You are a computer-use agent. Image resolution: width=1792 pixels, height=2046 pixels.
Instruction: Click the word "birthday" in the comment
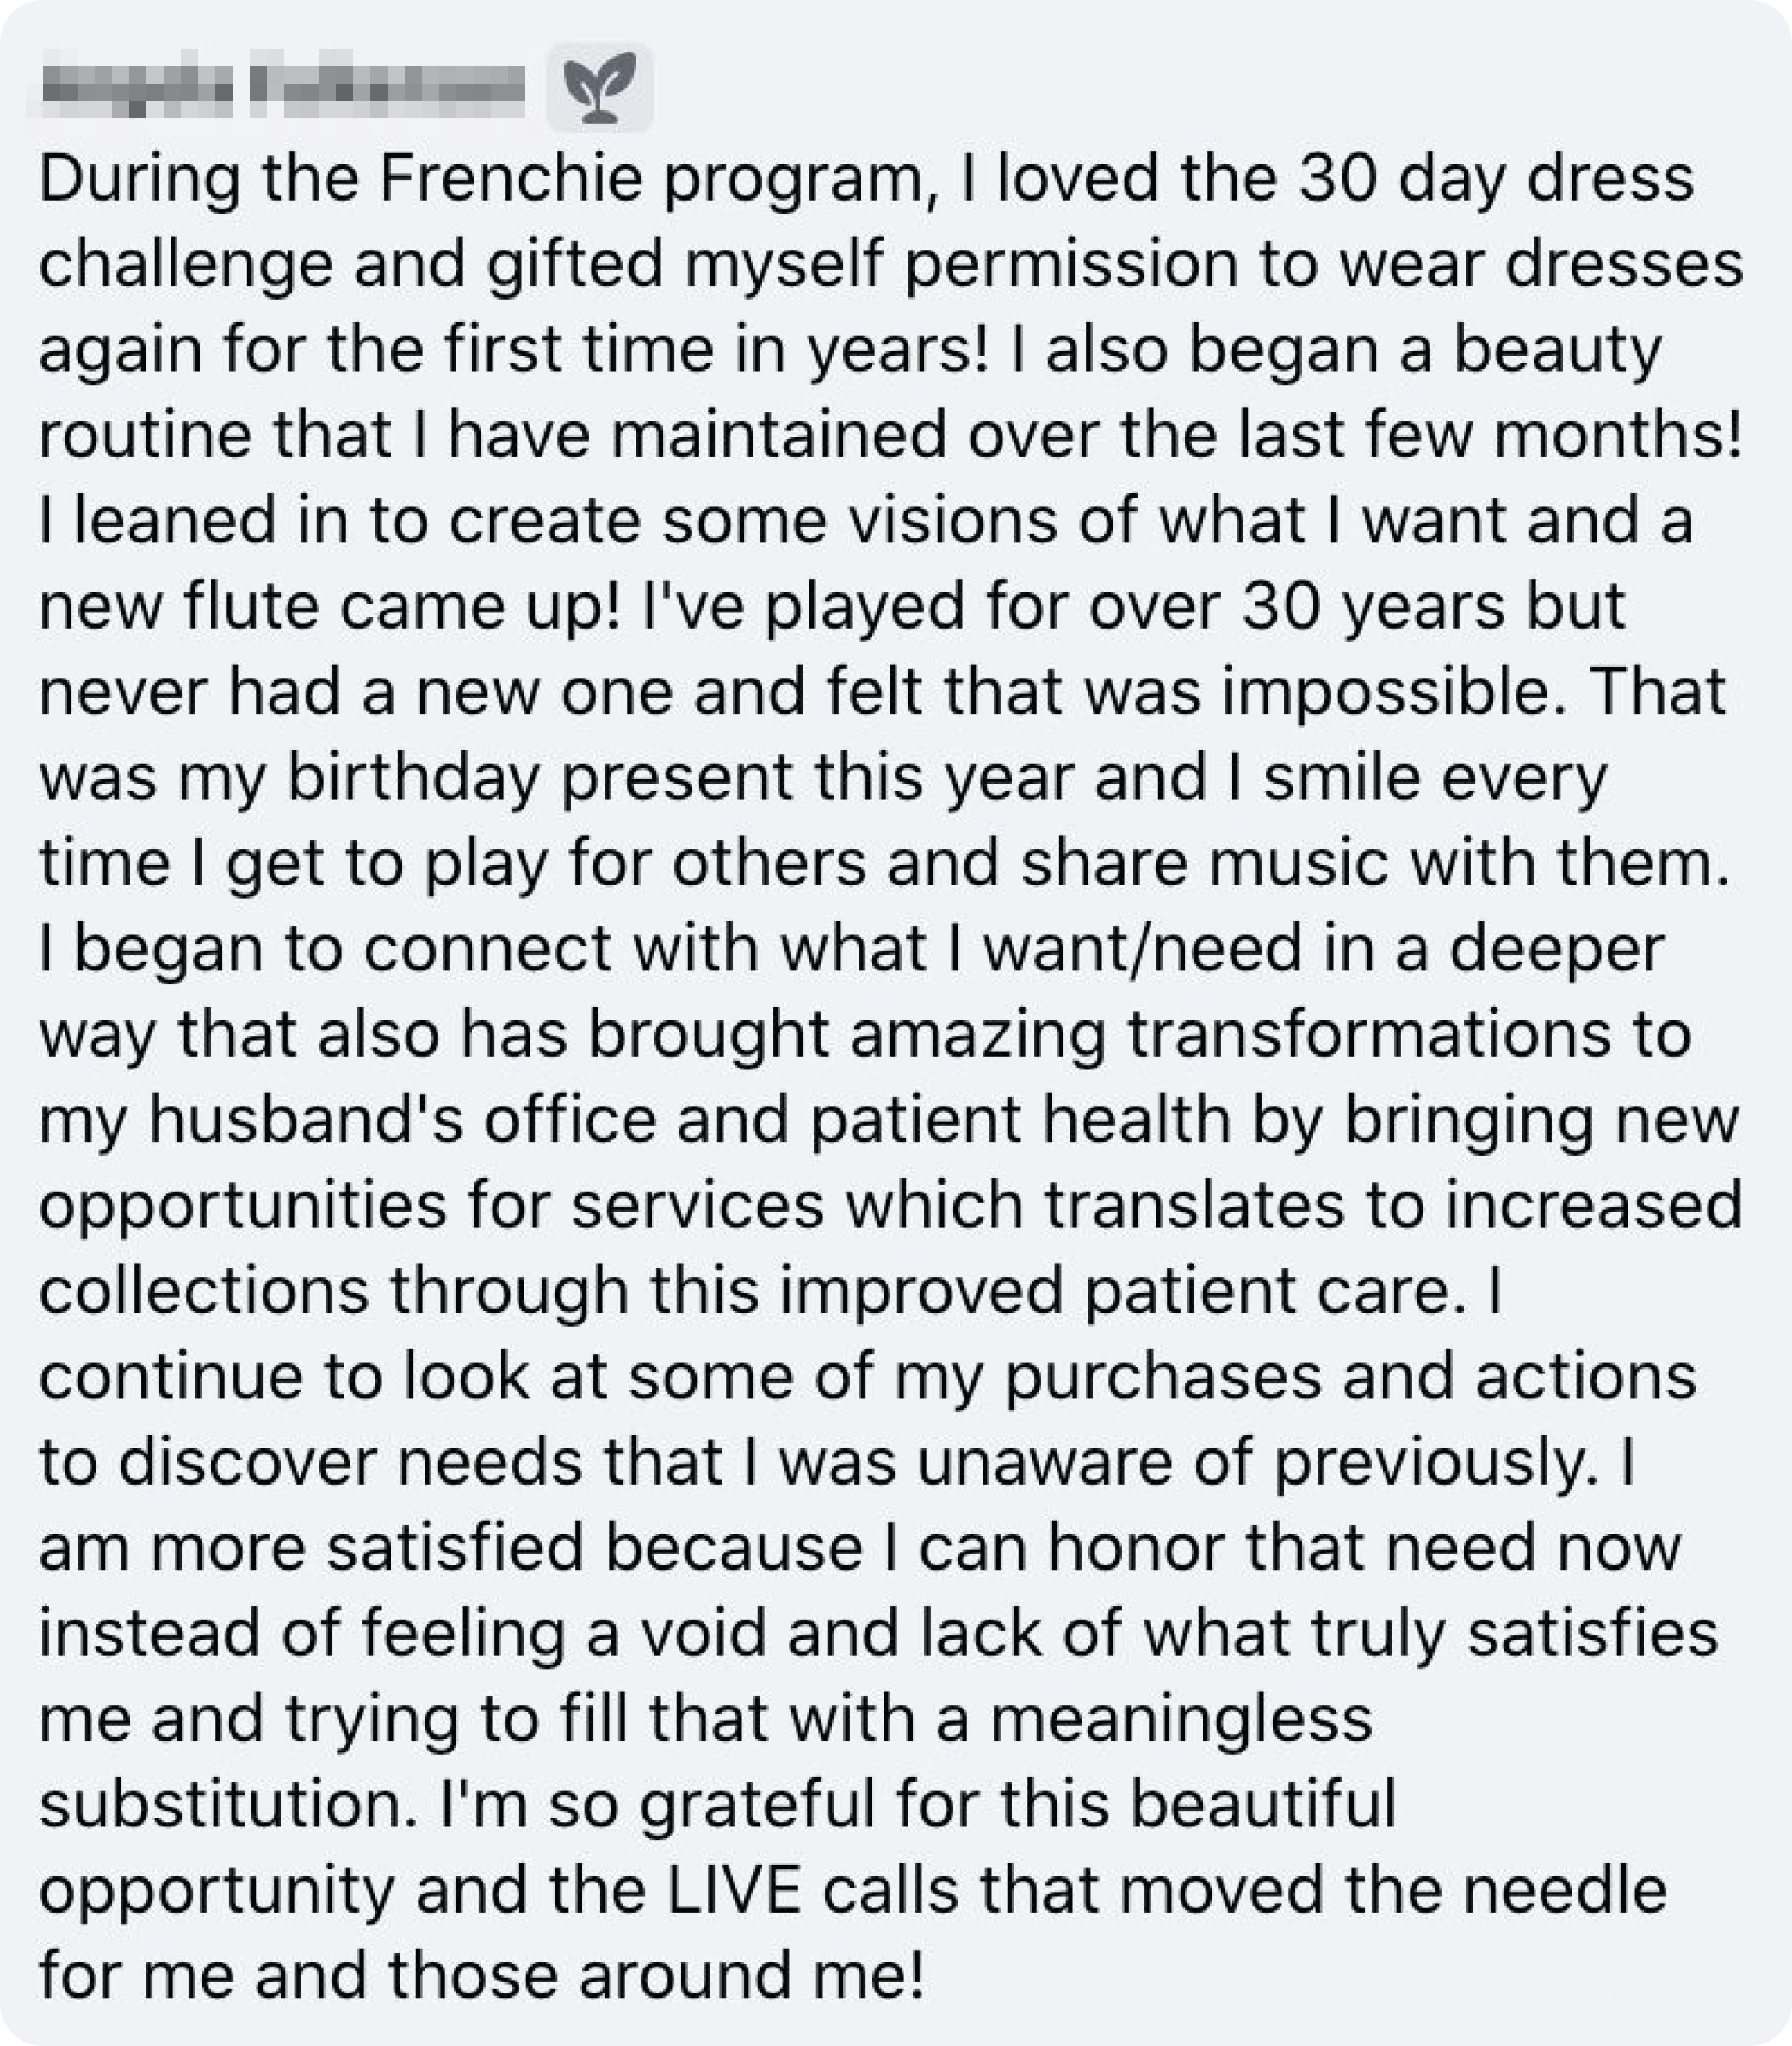(x=413, y=779)
